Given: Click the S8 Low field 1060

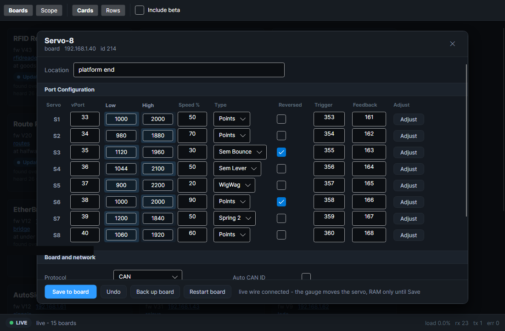Looking at the screenshot, I should [121, 235].
